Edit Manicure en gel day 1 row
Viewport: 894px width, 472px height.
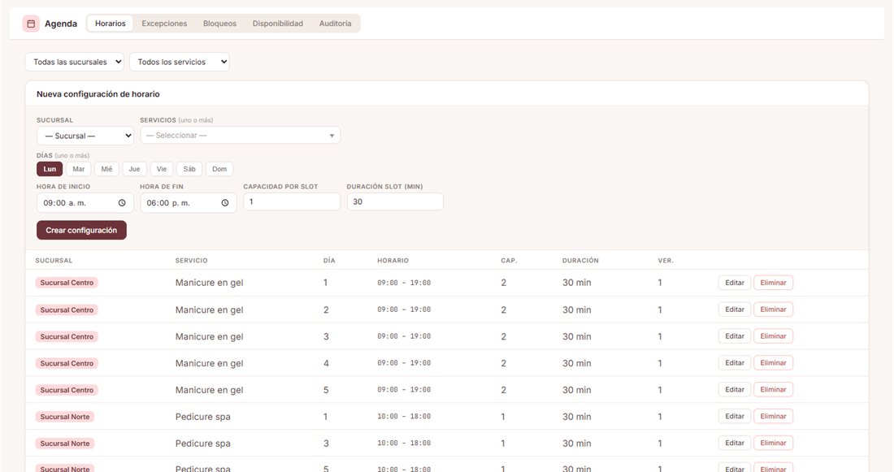(735, 283)
